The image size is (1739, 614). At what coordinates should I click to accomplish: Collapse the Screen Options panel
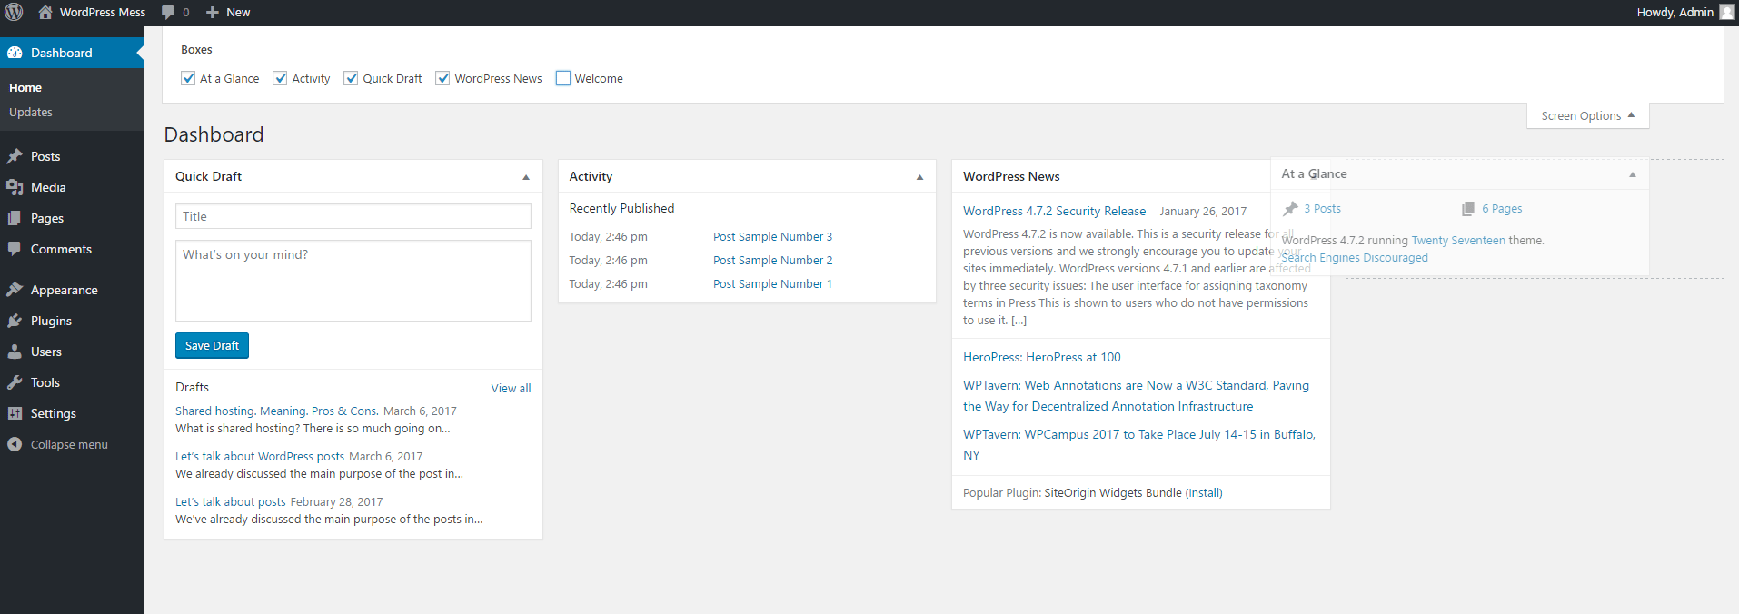(x=1587, y=115)
